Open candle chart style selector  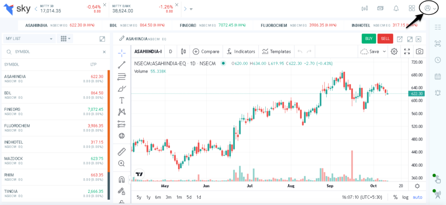coord(183,51)
